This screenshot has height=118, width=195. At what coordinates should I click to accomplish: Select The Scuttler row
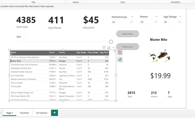pos(60,88)
